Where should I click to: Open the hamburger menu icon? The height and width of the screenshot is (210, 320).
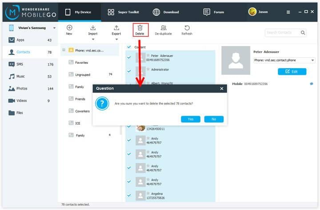[288, 12]
